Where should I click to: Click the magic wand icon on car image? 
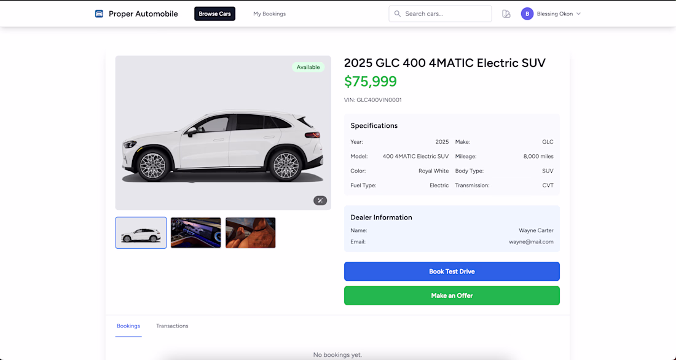320,200
